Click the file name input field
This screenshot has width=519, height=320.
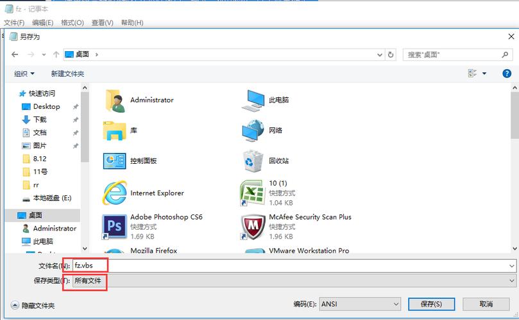290,266
